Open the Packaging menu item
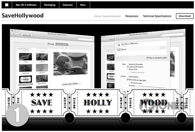195x132 pixels. coord(50,5)
